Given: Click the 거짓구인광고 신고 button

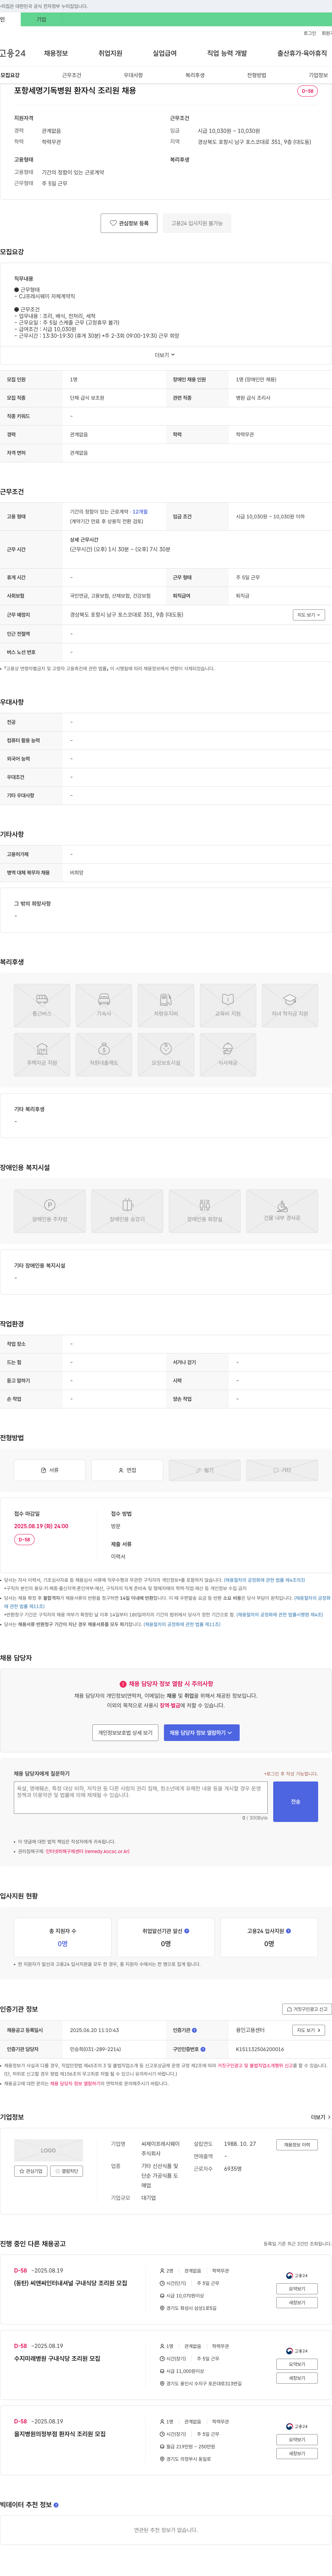Looking at the screenshot, I should (x=307, y=2009).
